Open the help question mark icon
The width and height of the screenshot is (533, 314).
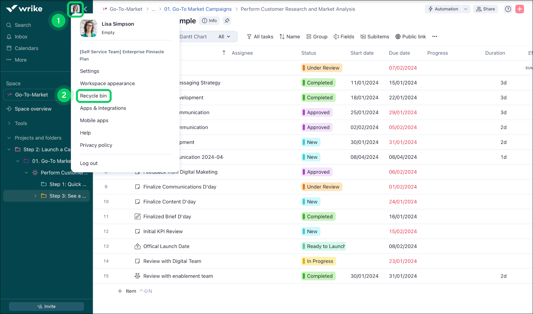click(508, 9)
